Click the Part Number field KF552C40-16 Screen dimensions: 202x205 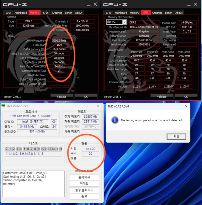click(x=144, y=40)
